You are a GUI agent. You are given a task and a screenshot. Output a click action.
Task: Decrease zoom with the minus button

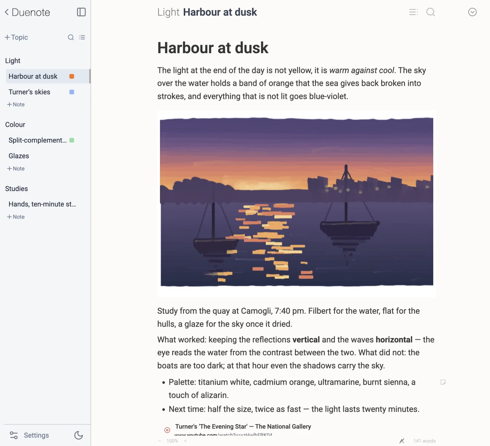click(160, 441)
